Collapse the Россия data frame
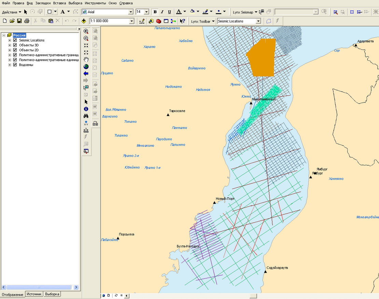This screenshot has width=379, height=299. [x=4, y=35]
